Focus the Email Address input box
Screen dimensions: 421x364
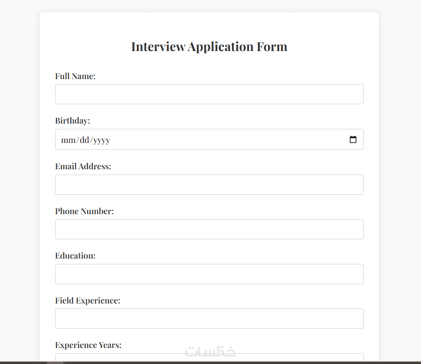(x=209, y=184)
